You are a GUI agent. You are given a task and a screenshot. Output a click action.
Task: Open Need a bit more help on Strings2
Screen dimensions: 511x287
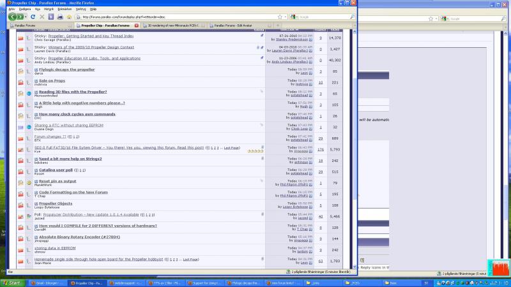tap(70, 159)
